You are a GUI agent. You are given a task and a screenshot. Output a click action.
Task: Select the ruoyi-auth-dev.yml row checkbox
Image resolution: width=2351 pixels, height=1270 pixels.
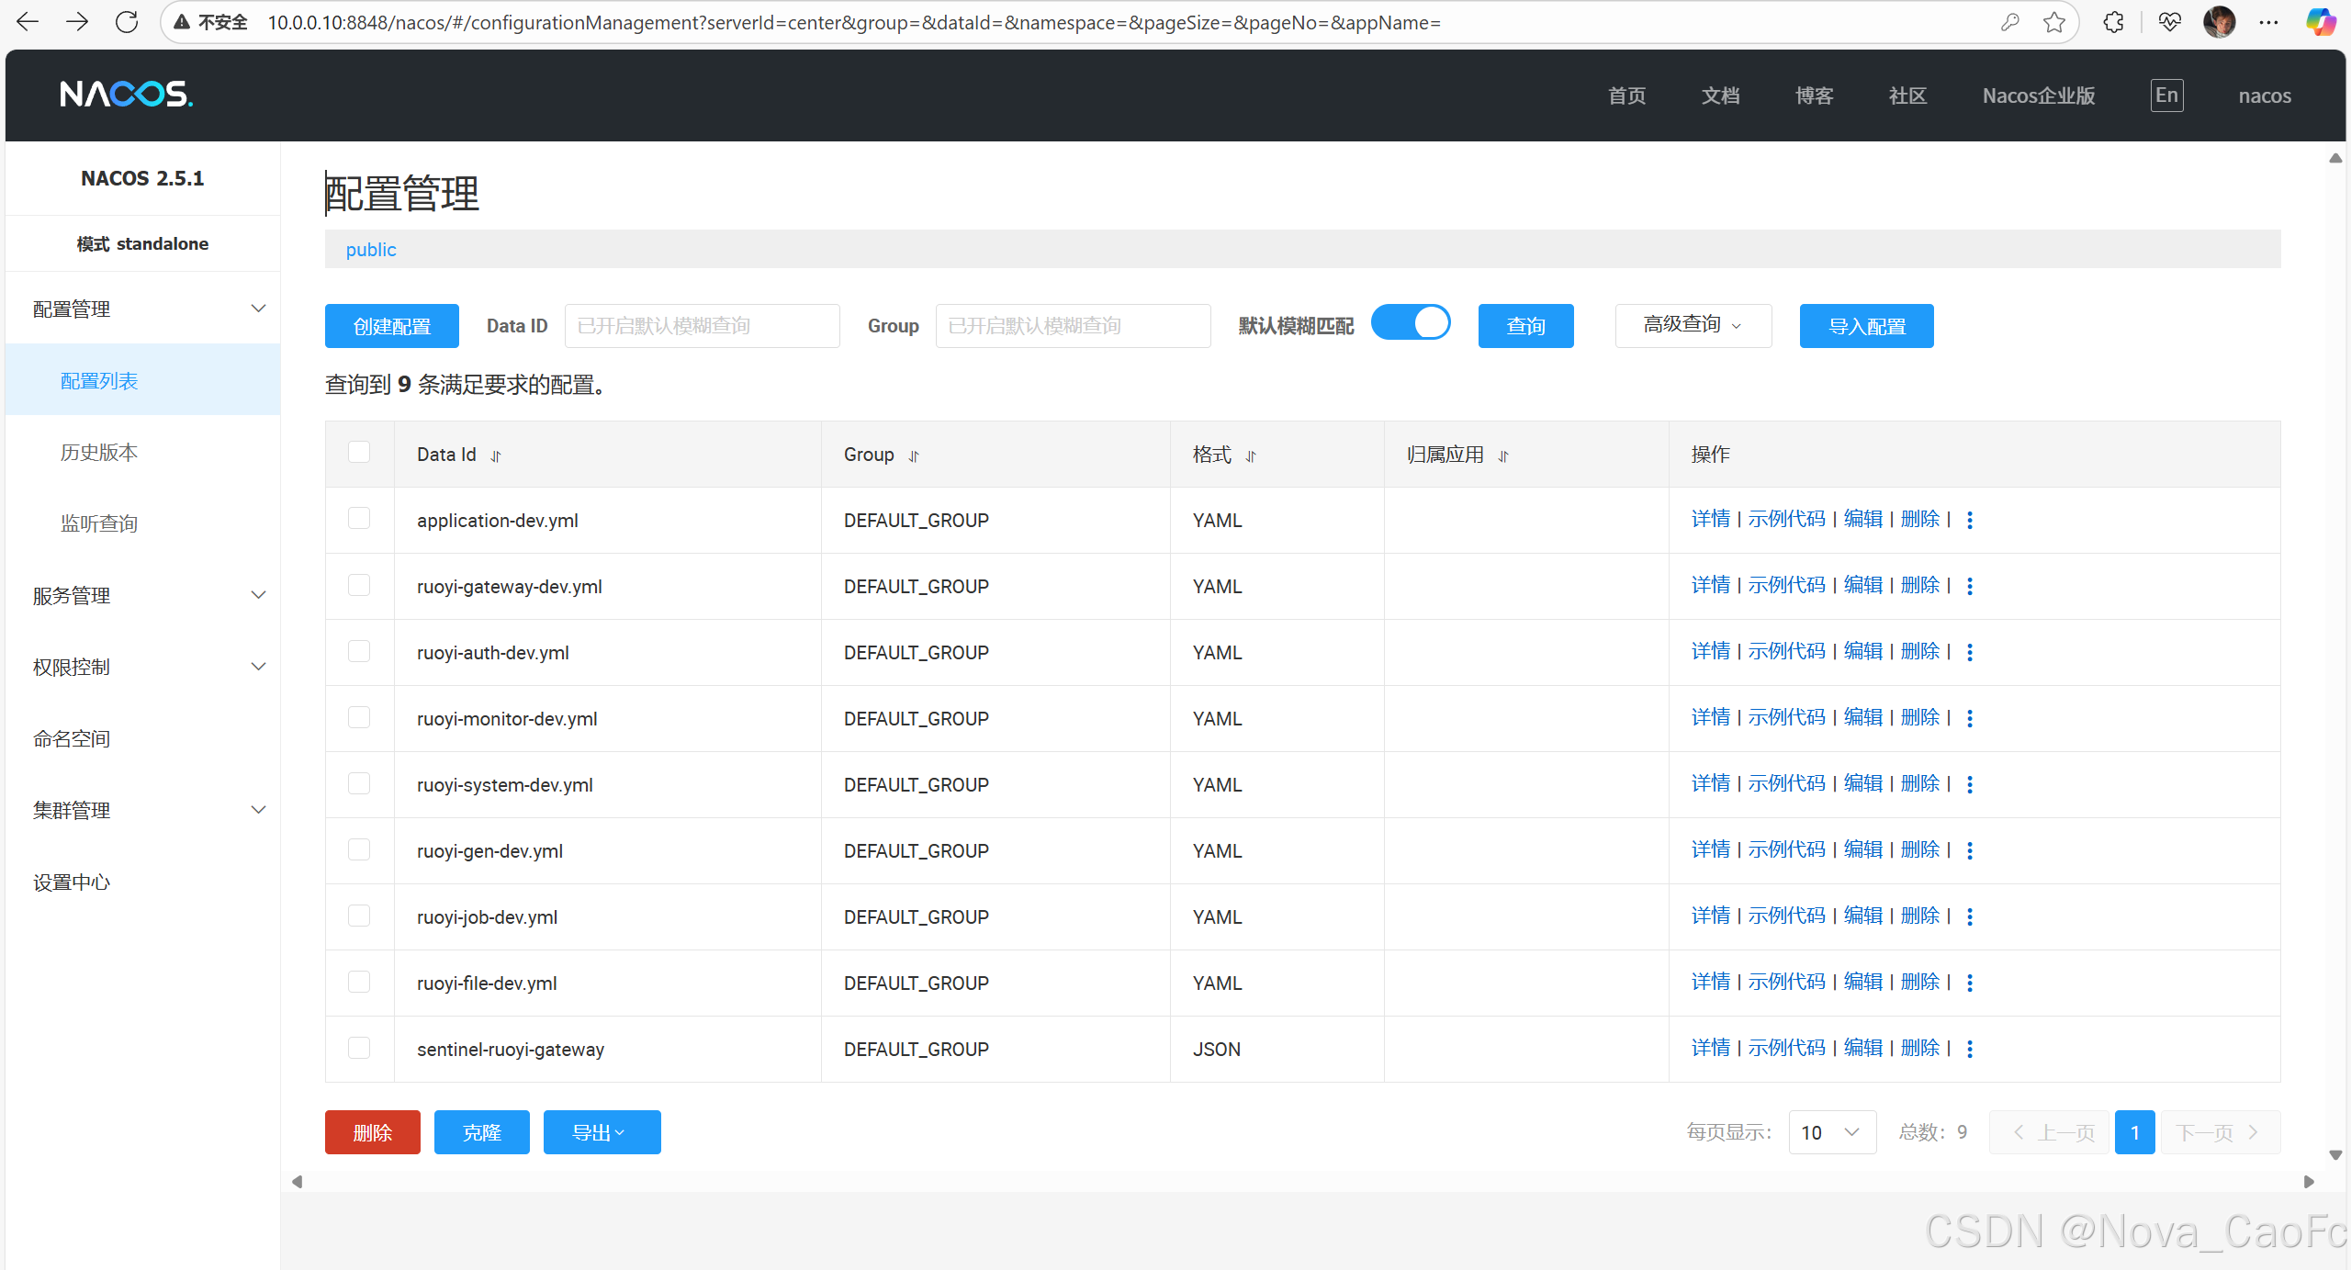(x=359, y=650)
